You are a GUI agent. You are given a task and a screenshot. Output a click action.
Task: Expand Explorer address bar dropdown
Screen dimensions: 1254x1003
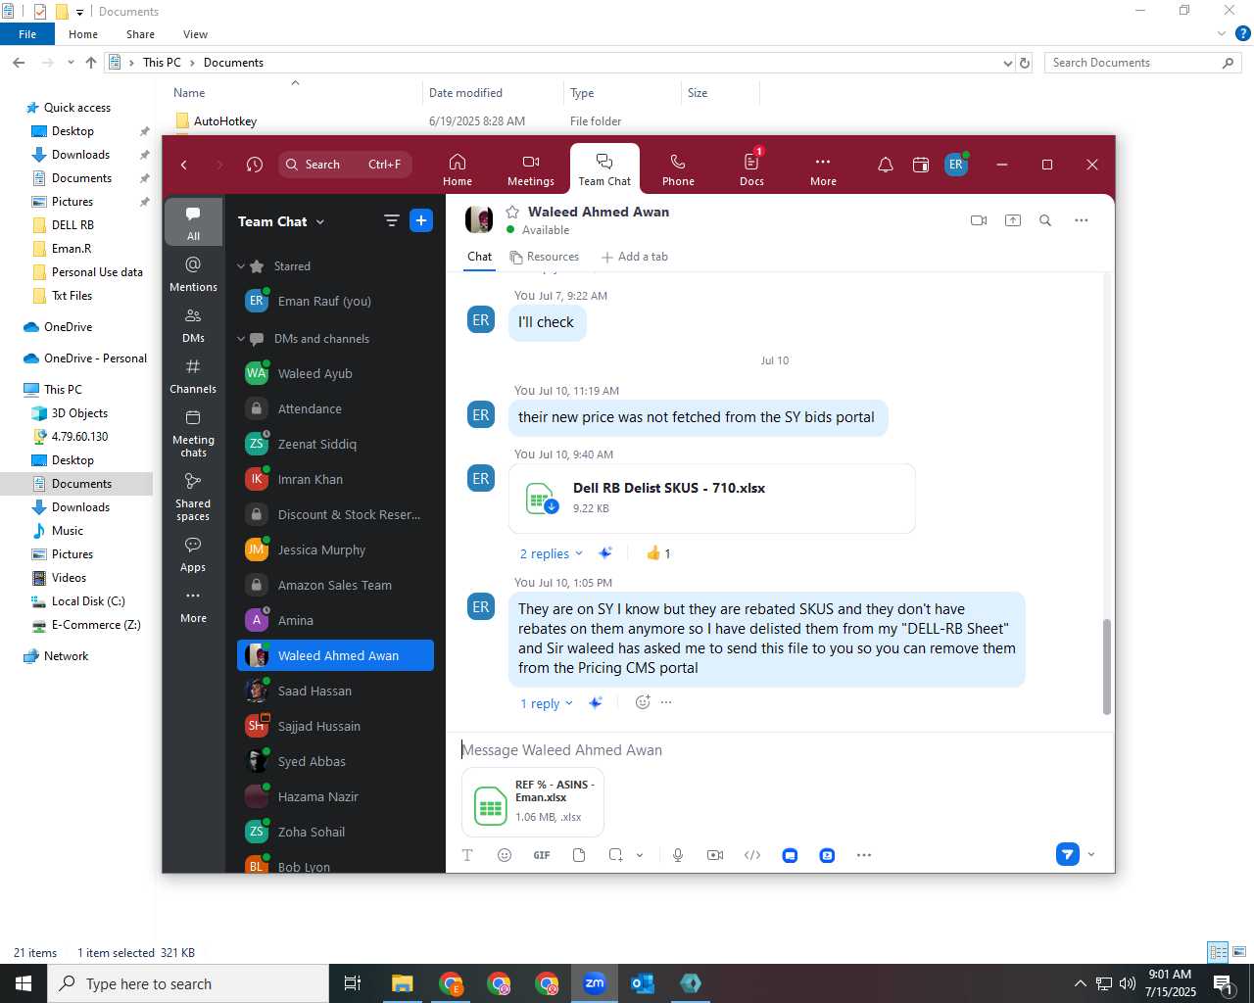point(1008,63)
